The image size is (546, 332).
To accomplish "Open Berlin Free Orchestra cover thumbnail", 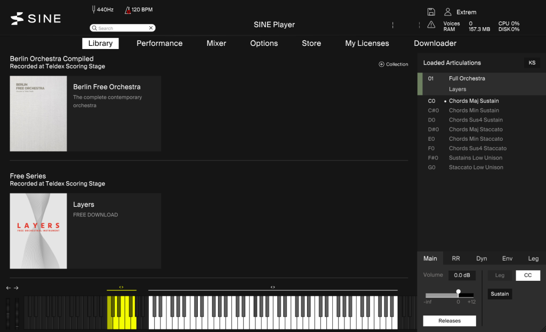I will pyautogui.click(x=38, y=114).
